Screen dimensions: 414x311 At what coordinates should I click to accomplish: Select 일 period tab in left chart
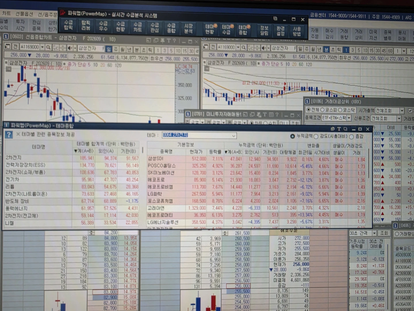tap(109, 49)
